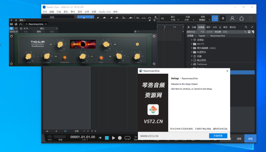
Task: Expand the 事件编辑器 (ARA) folder
Action: tap(192, 48)
